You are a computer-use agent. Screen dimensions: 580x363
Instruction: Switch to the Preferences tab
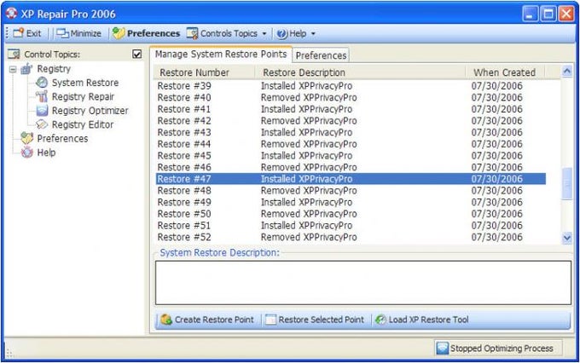(x=321, y=55)
